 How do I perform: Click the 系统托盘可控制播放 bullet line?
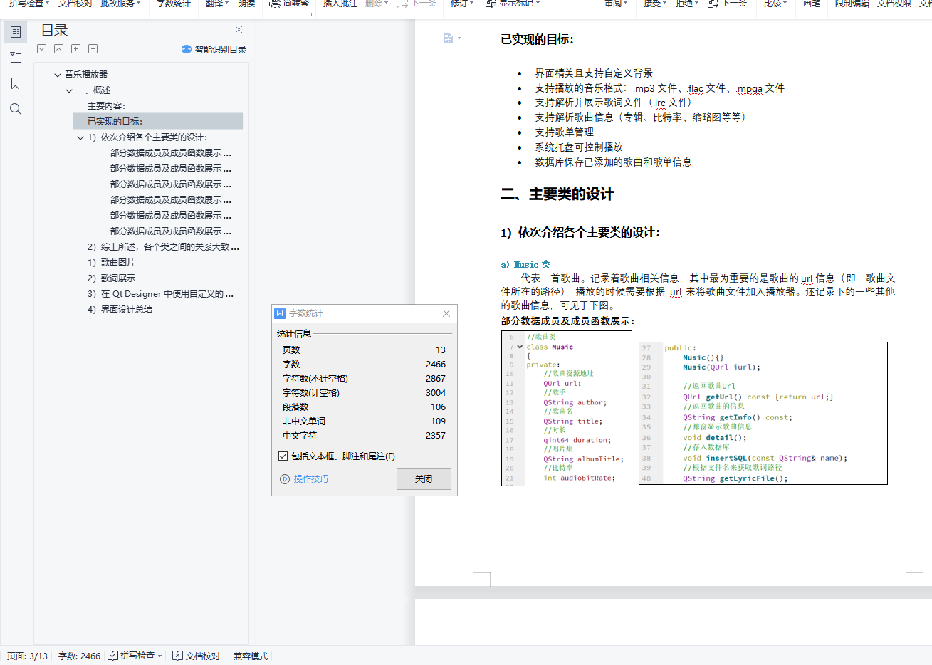pos(579,147)
